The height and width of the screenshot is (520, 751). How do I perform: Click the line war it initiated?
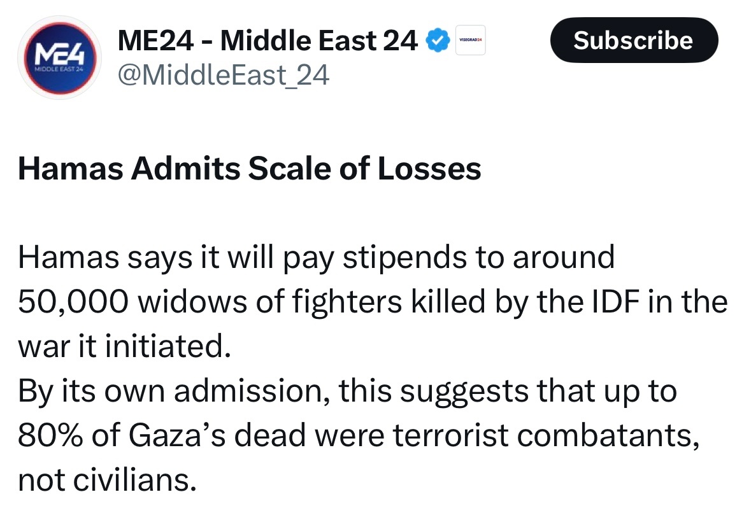pyautogui.click(x=124, y=346)
